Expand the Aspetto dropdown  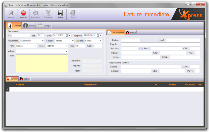tap(100, 41)
